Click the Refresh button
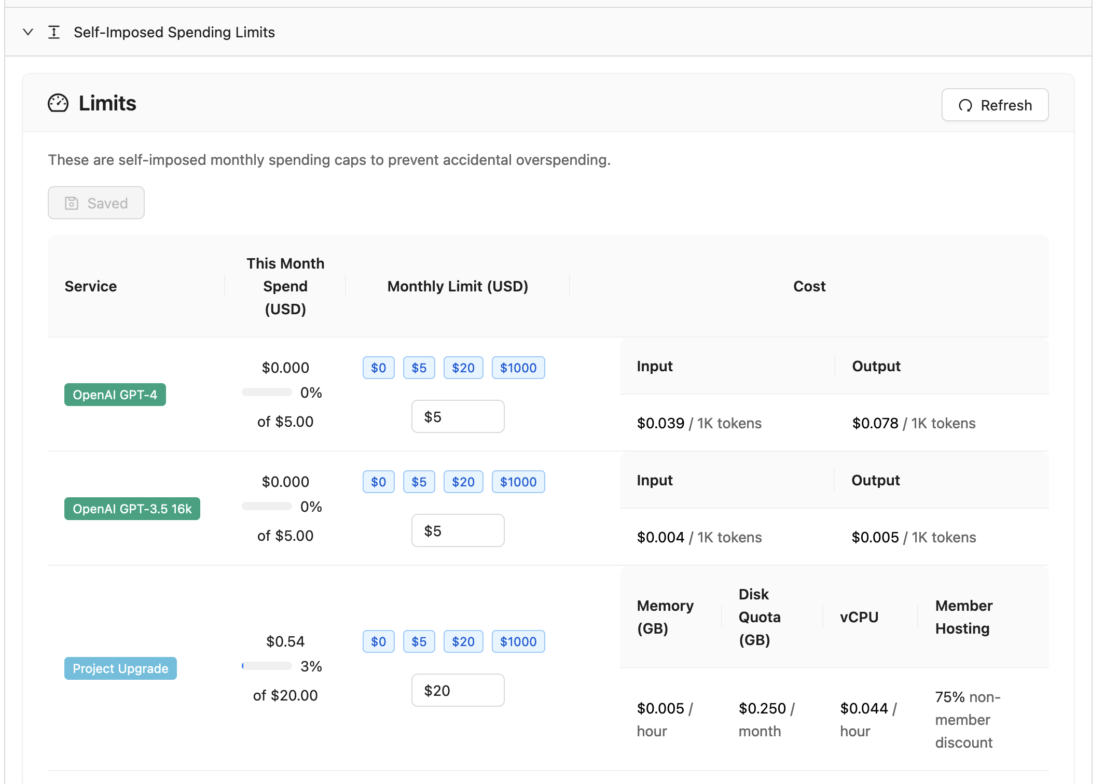Viewport: 1104px width, 784px height. click(x=995, y=105)
